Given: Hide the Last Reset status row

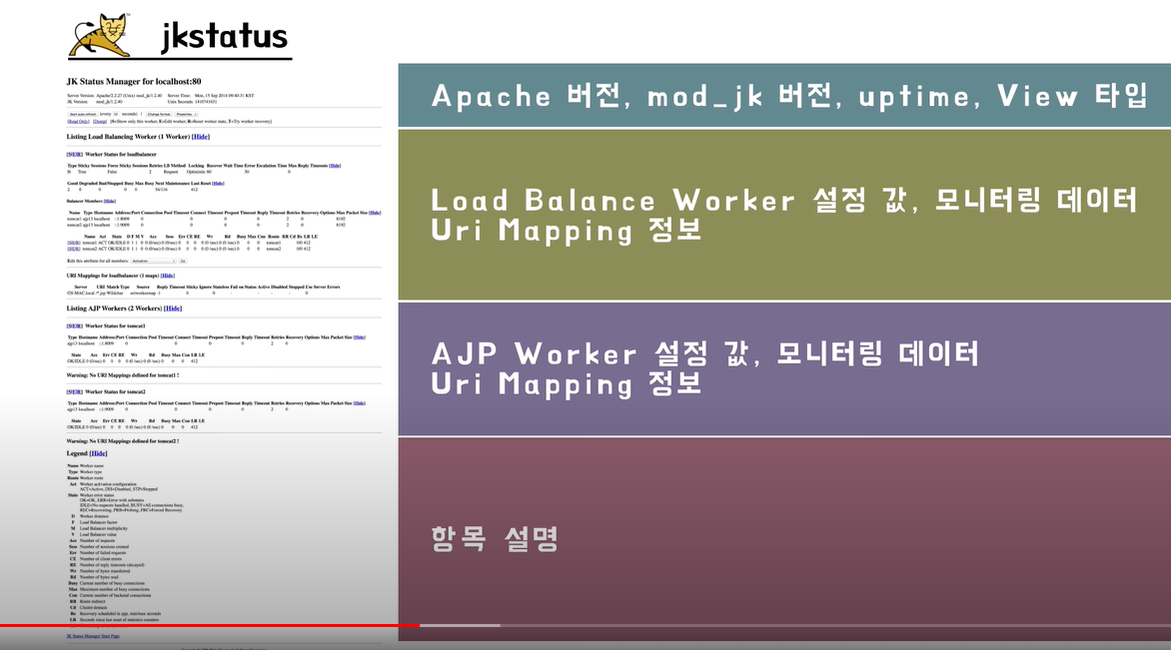Looking at the screenshot, I should tap(218, 184).
